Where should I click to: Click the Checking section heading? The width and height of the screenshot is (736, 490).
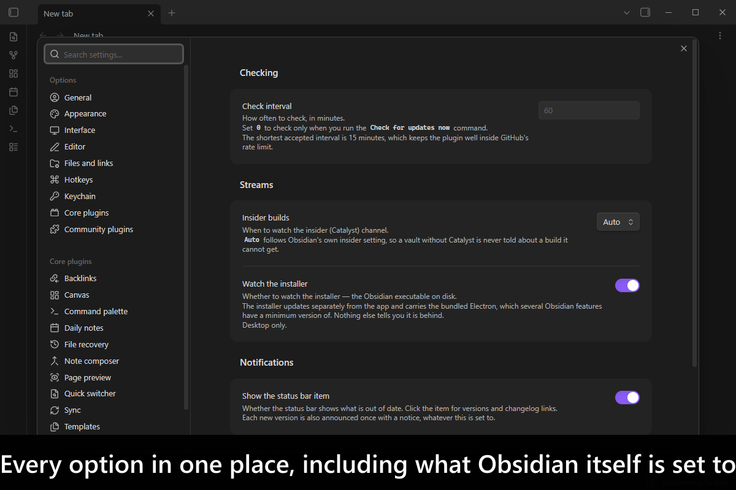pos(259,73)
